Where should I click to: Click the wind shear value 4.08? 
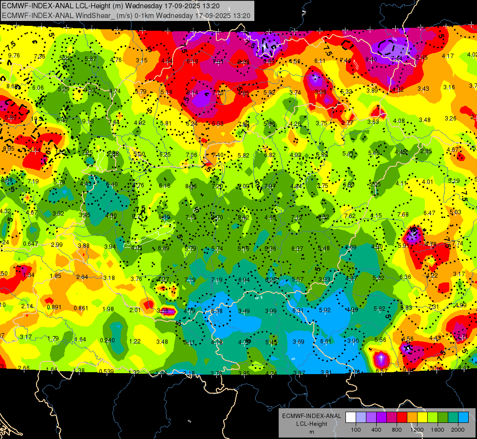[399, 121]
